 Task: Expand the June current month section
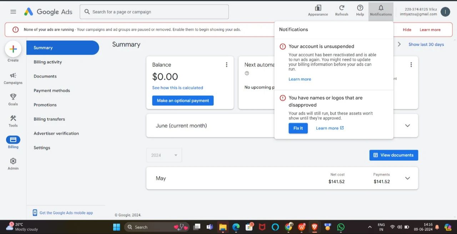point(407,126)
